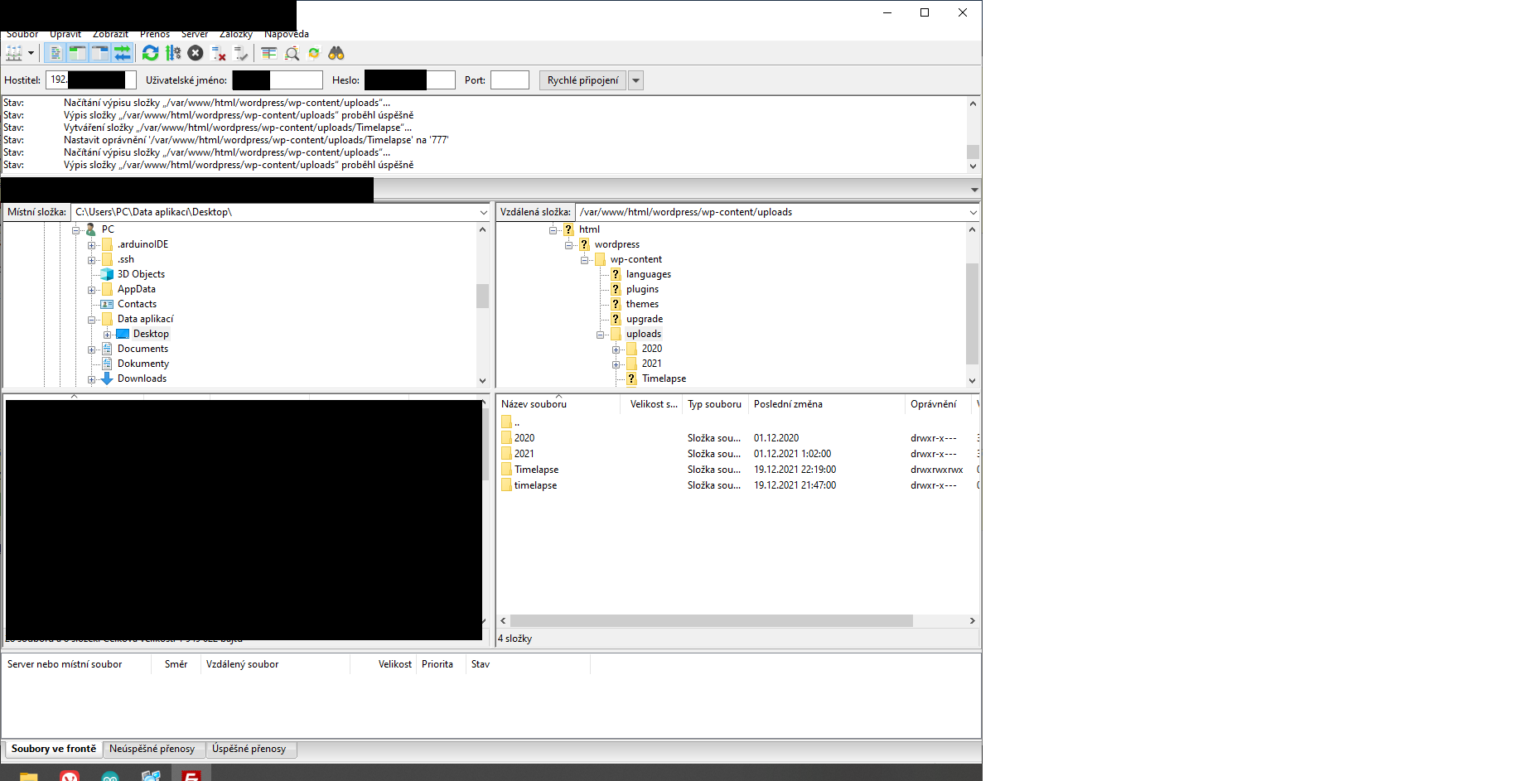Screen dimensions: 1517x781
Task: Sort by the Název souboru column
Action: (558, 404)
